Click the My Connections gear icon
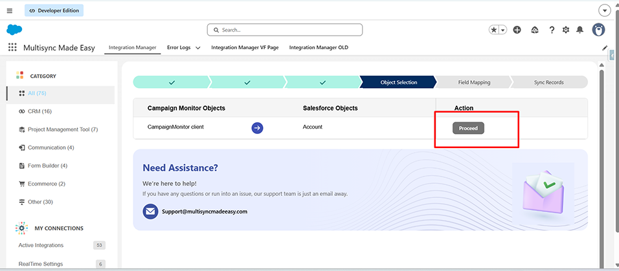 tap(22, 228)
